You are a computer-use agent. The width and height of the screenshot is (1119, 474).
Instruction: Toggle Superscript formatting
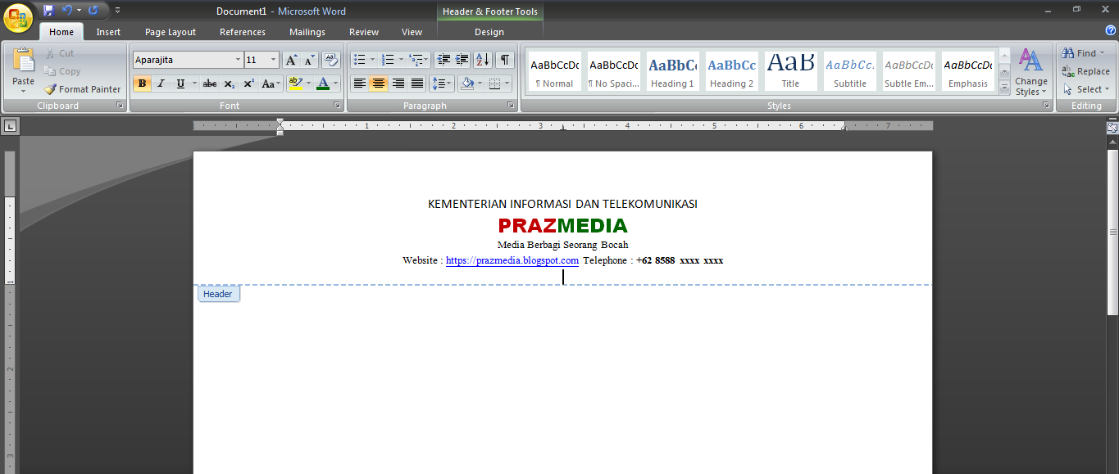(248, 84)
